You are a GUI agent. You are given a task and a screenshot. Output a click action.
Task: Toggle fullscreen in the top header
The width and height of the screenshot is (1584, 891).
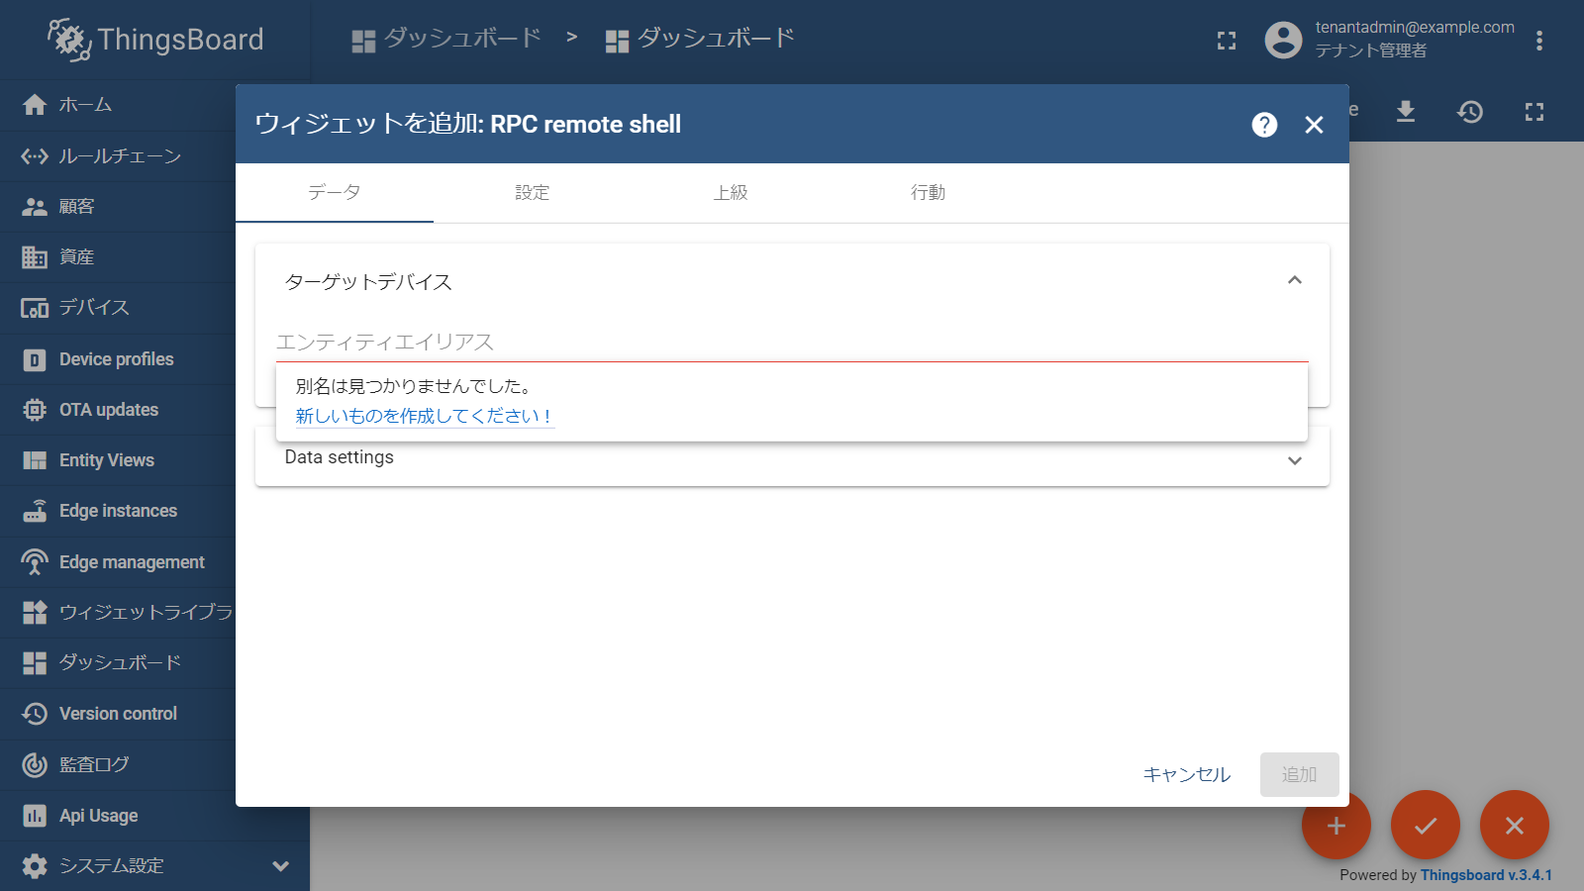1227,41
